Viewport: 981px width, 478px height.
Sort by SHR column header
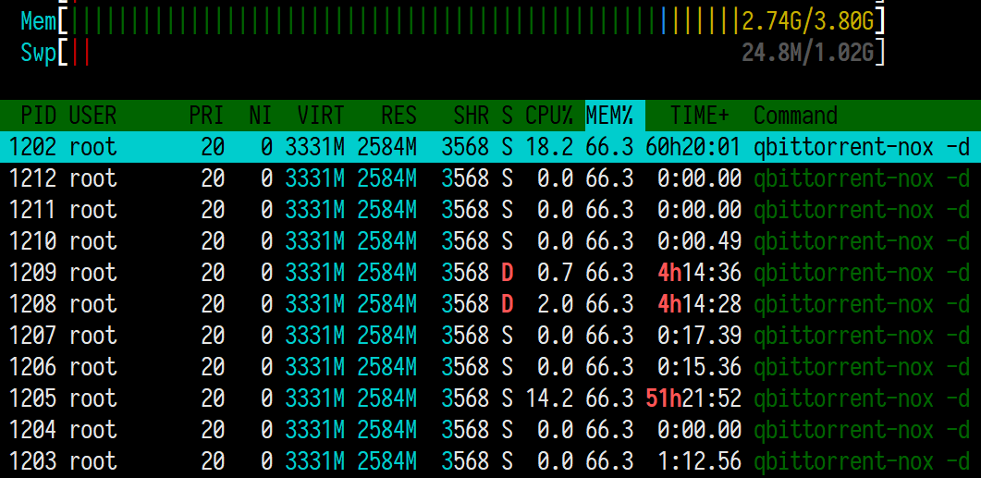pyautogui.click(x=472, y=116)
